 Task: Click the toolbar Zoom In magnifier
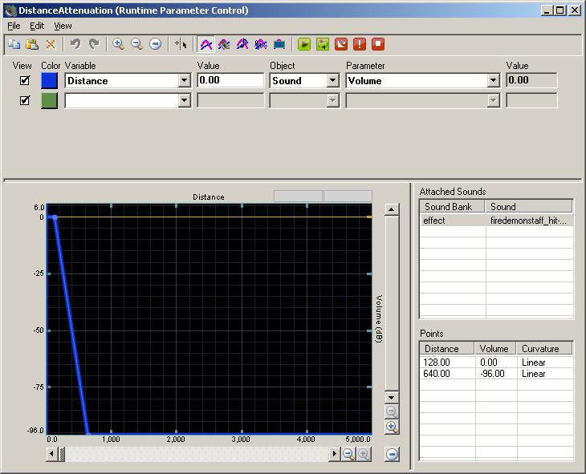click(x=118, y=45)
